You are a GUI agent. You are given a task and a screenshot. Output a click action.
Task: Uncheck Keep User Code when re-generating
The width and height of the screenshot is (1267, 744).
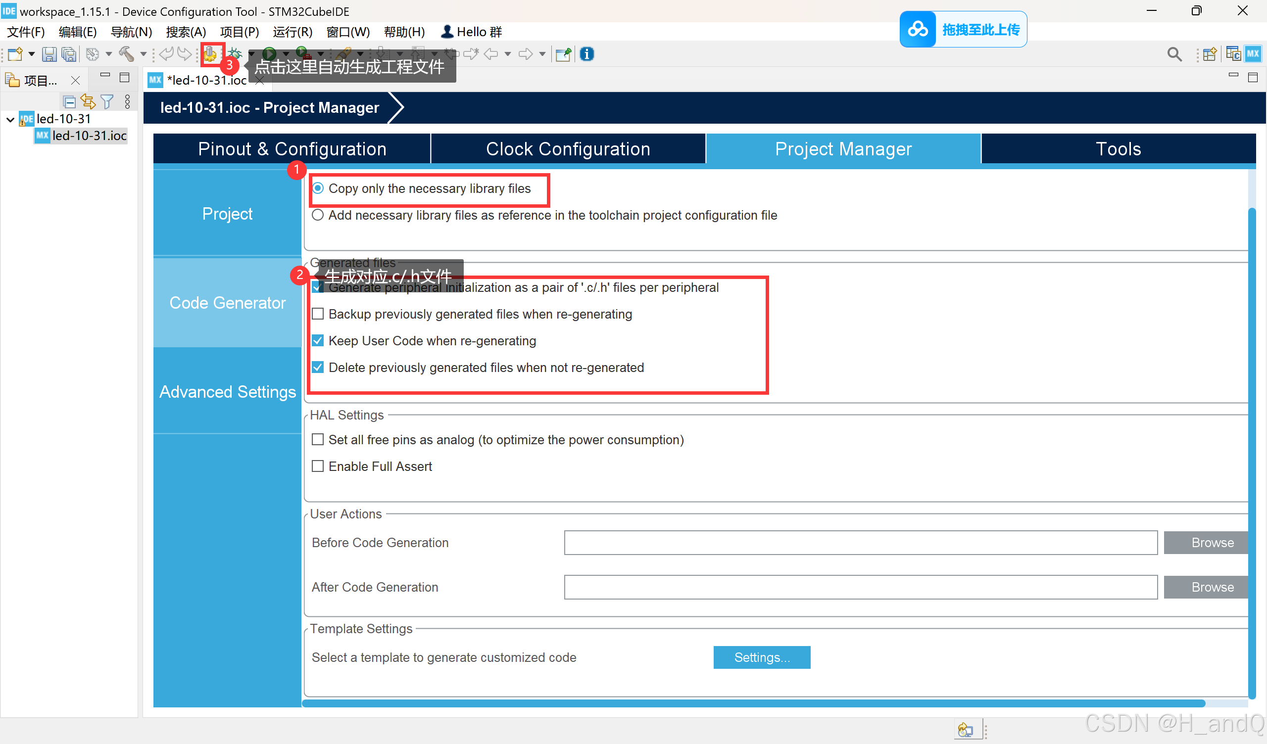pos(318,341)
